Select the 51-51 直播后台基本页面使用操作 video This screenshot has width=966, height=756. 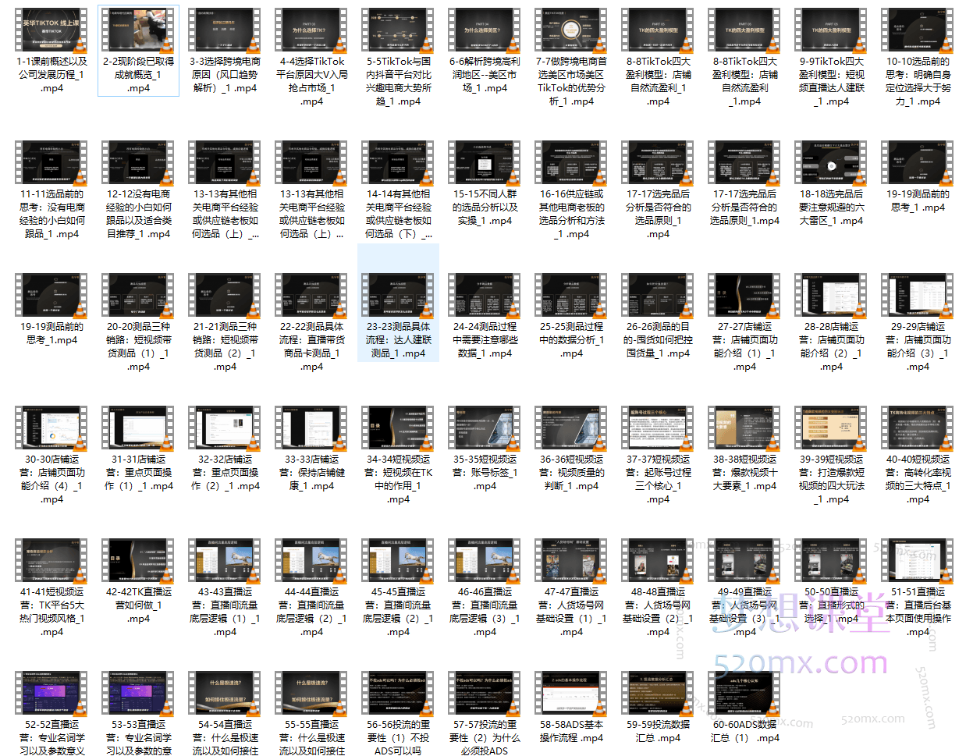pos(918,562)
